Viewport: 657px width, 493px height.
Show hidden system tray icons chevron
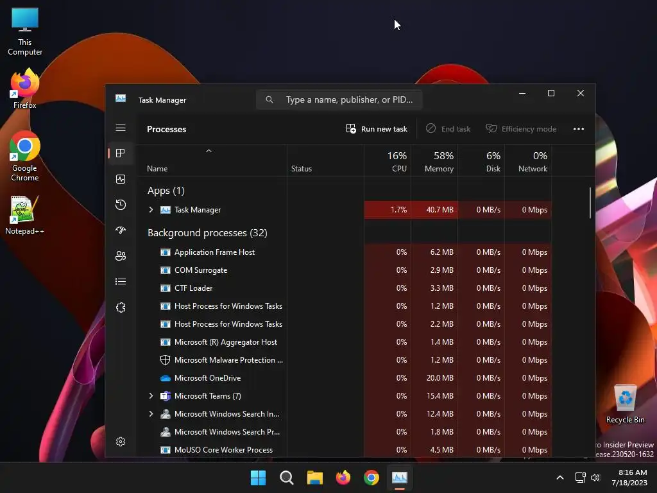click(559, 478)
